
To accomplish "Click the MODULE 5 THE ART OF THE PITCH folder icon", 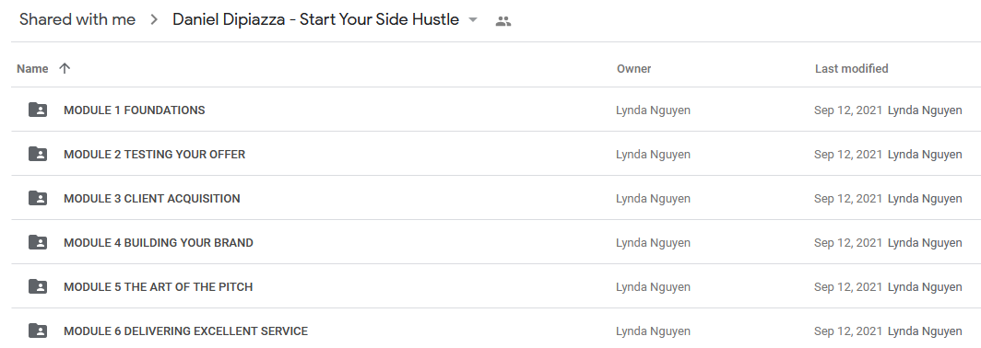I will coord(38,286).
